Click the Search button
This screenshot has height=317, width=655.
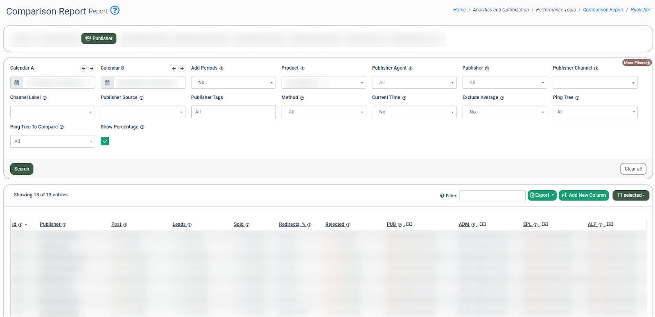click(22, 169)
